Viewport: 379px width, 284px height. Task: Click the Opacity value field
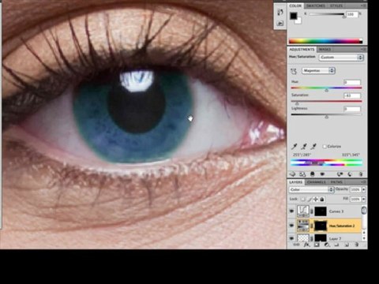coord(355,189)
